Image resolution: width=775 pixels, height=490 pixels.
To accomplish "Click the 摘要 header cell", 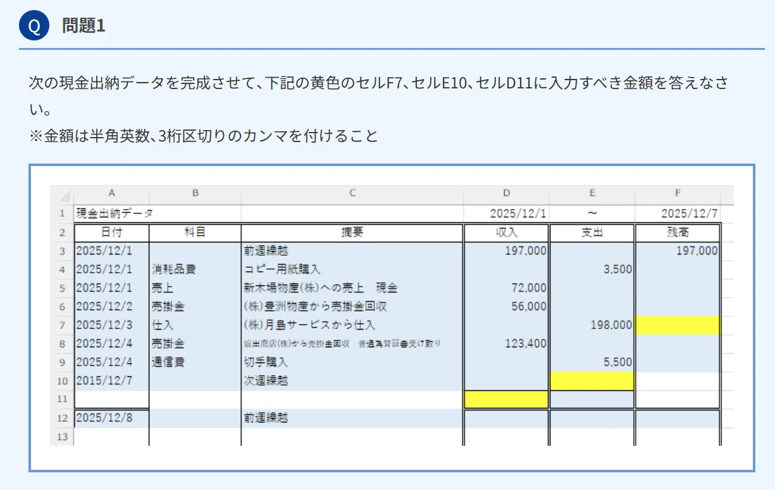I will tap(352, 232).
